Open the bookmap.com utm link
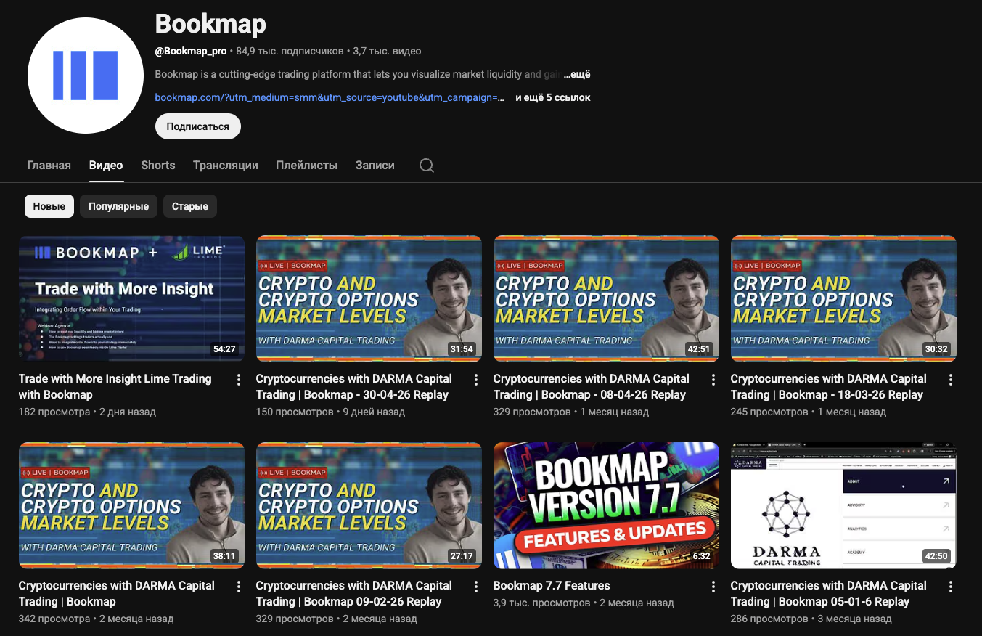Viewport: 982px width, 636px height. click(330, 97)
